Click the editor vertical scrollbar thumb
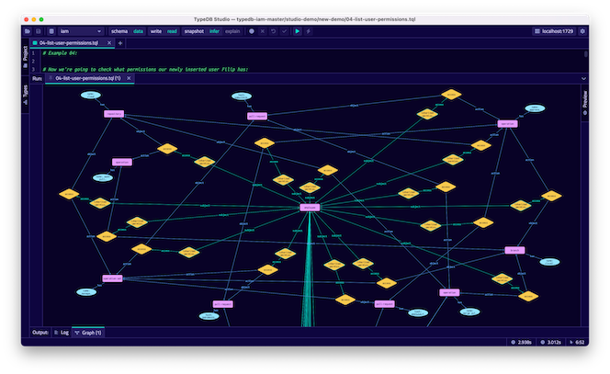Viewport: 610px width, 374px height. coord(585,54)
